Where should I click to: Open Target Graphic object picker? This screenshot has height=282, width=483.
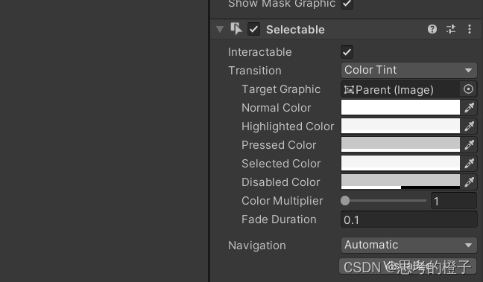468,89
